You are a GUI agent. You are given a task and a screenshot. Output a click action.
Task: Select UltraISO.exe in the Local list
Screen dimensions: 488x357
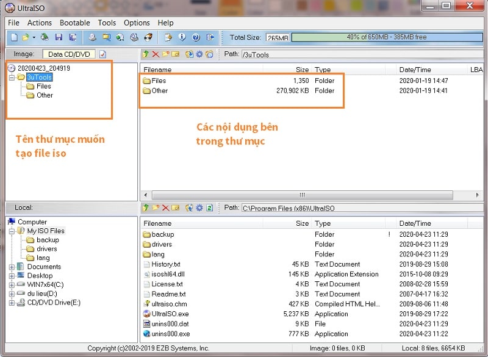tap(170, 314)
